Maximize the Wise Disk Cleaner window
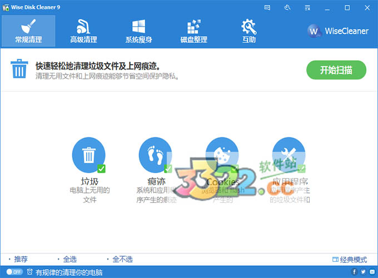This screenshot has width=378, height=278. coord(347,8)
